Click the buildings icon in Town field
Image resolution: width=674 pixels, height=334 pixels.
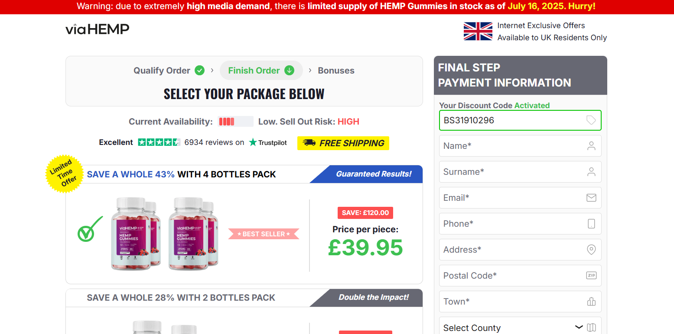coord(591,302)
